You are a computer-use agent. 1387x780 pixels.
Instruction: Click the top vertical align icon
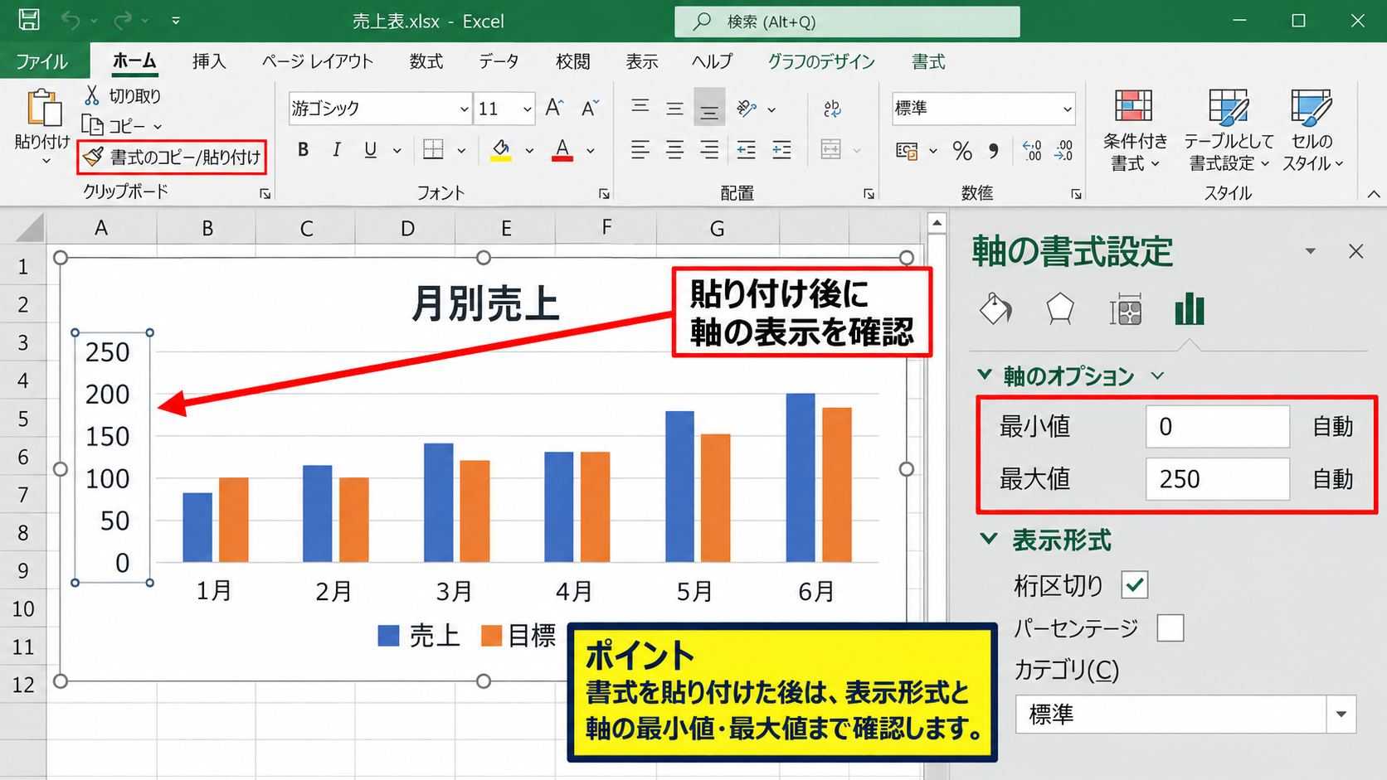pos(640,107)
